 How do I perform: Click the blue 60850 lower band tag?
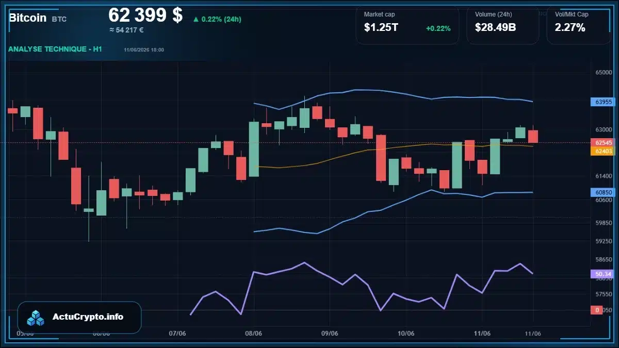click(603, 192)
